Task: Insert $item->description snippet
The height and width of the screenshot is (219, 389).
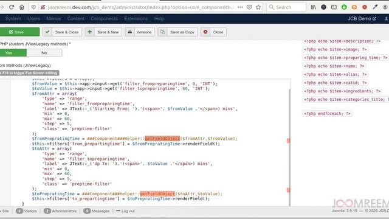Action: click(342, 41)
